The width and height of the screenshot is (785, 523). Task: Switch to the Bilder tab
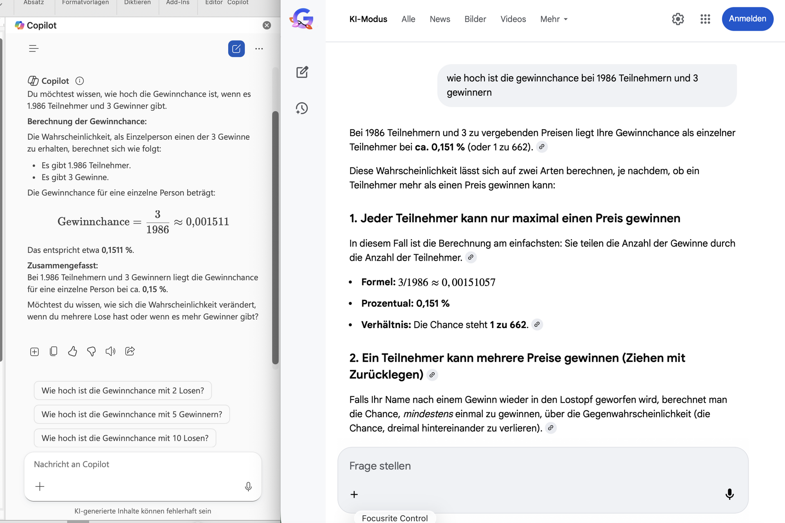coord(475,19)
